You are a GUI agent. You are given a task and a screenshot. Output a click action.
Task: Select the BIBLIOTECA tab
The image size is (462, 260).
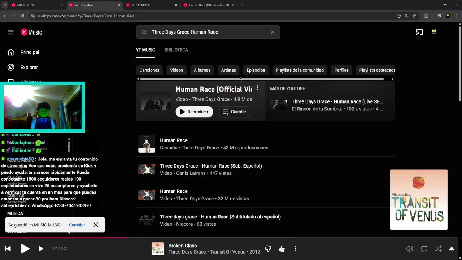(176, 50)
